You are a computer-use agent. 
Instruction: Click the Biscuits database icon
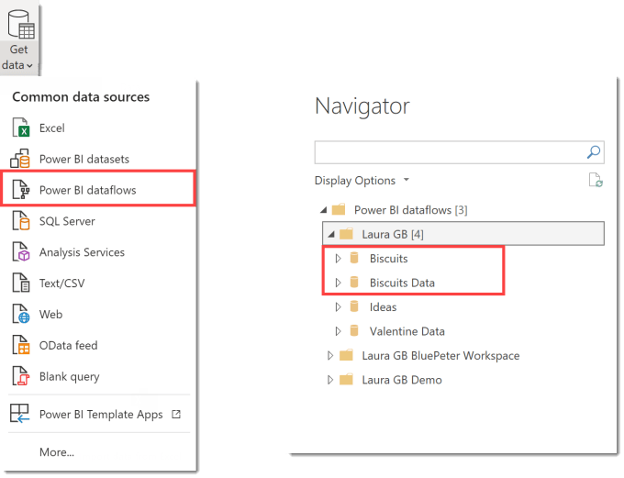354,258
